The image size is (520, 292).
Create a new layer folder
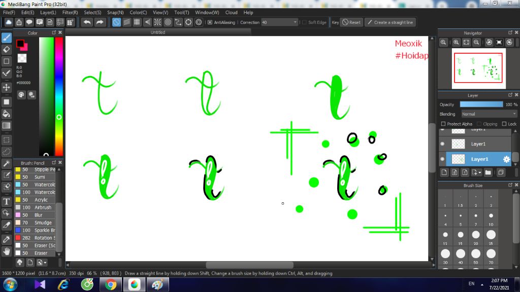488,172
